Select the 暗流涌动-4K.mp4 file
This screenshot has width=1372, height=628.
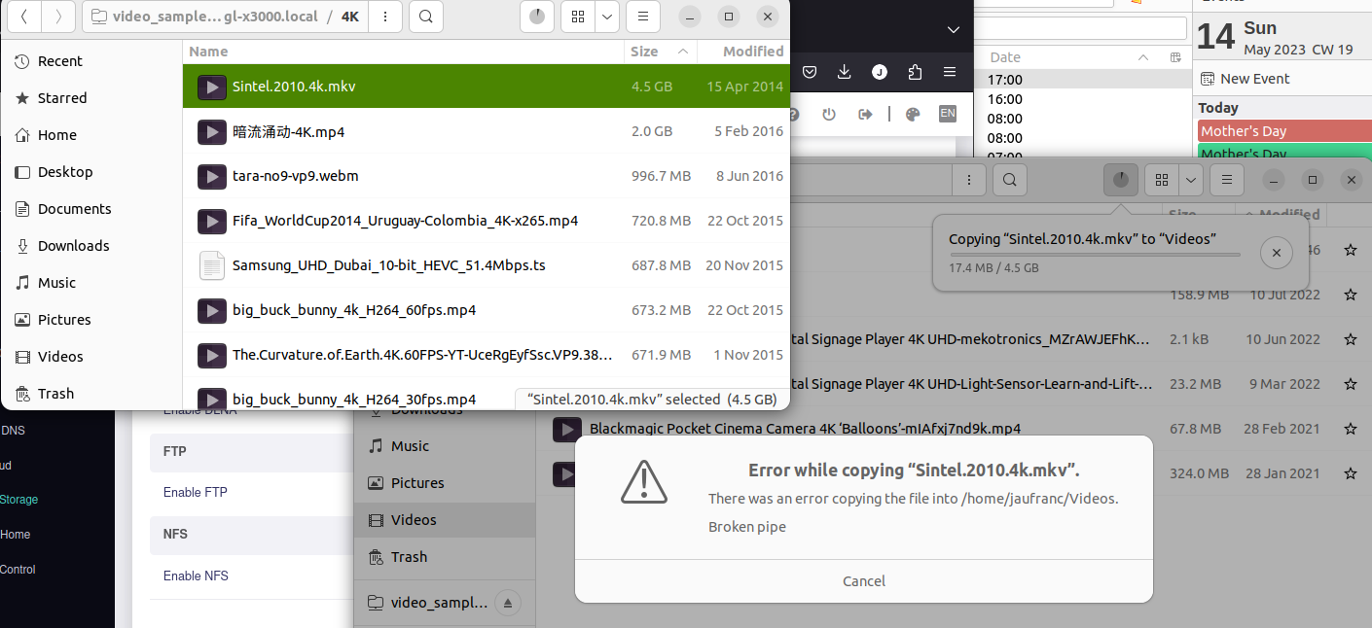click(x=487, y=131)
